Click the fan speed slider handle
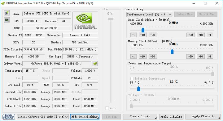Screen dimensions: 223x121 (111, 19)
